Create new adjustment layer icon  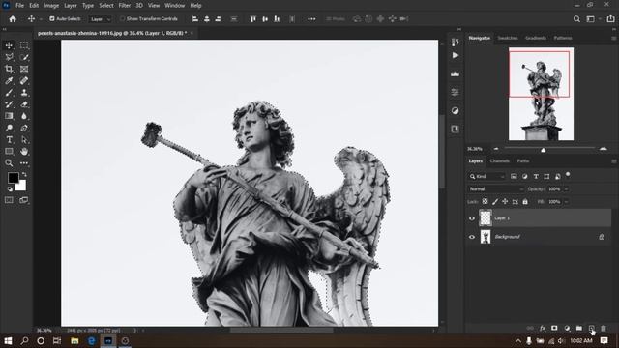pyautogui.click(x=567, y=329)
